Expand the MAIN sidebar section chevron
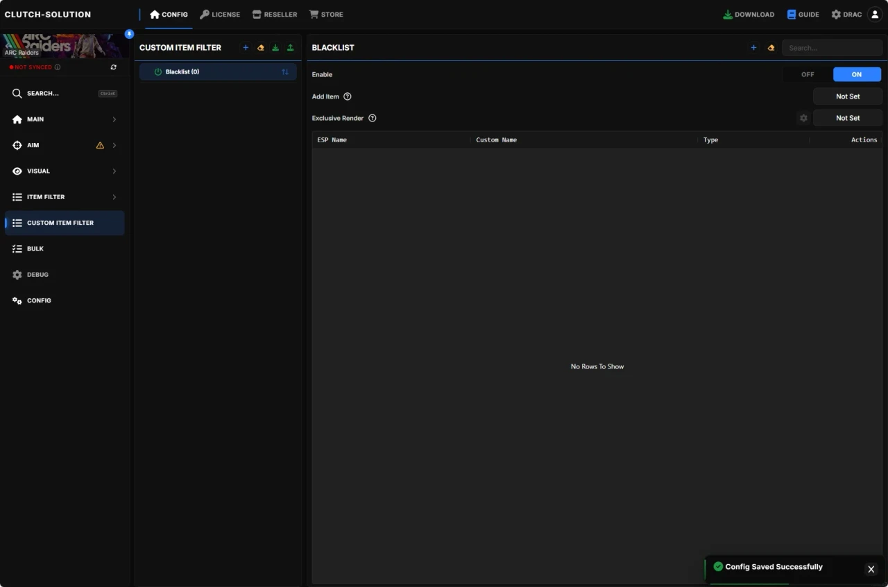Image resolution: width=888 pixels, height=587 pixels. (x=114, y=120)
